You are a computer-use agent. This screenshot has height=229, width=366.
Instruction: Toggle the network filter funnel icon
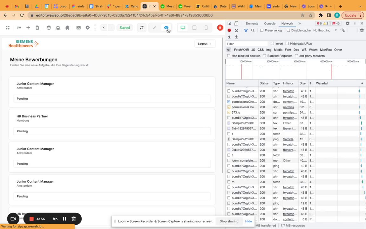(246, 31)
